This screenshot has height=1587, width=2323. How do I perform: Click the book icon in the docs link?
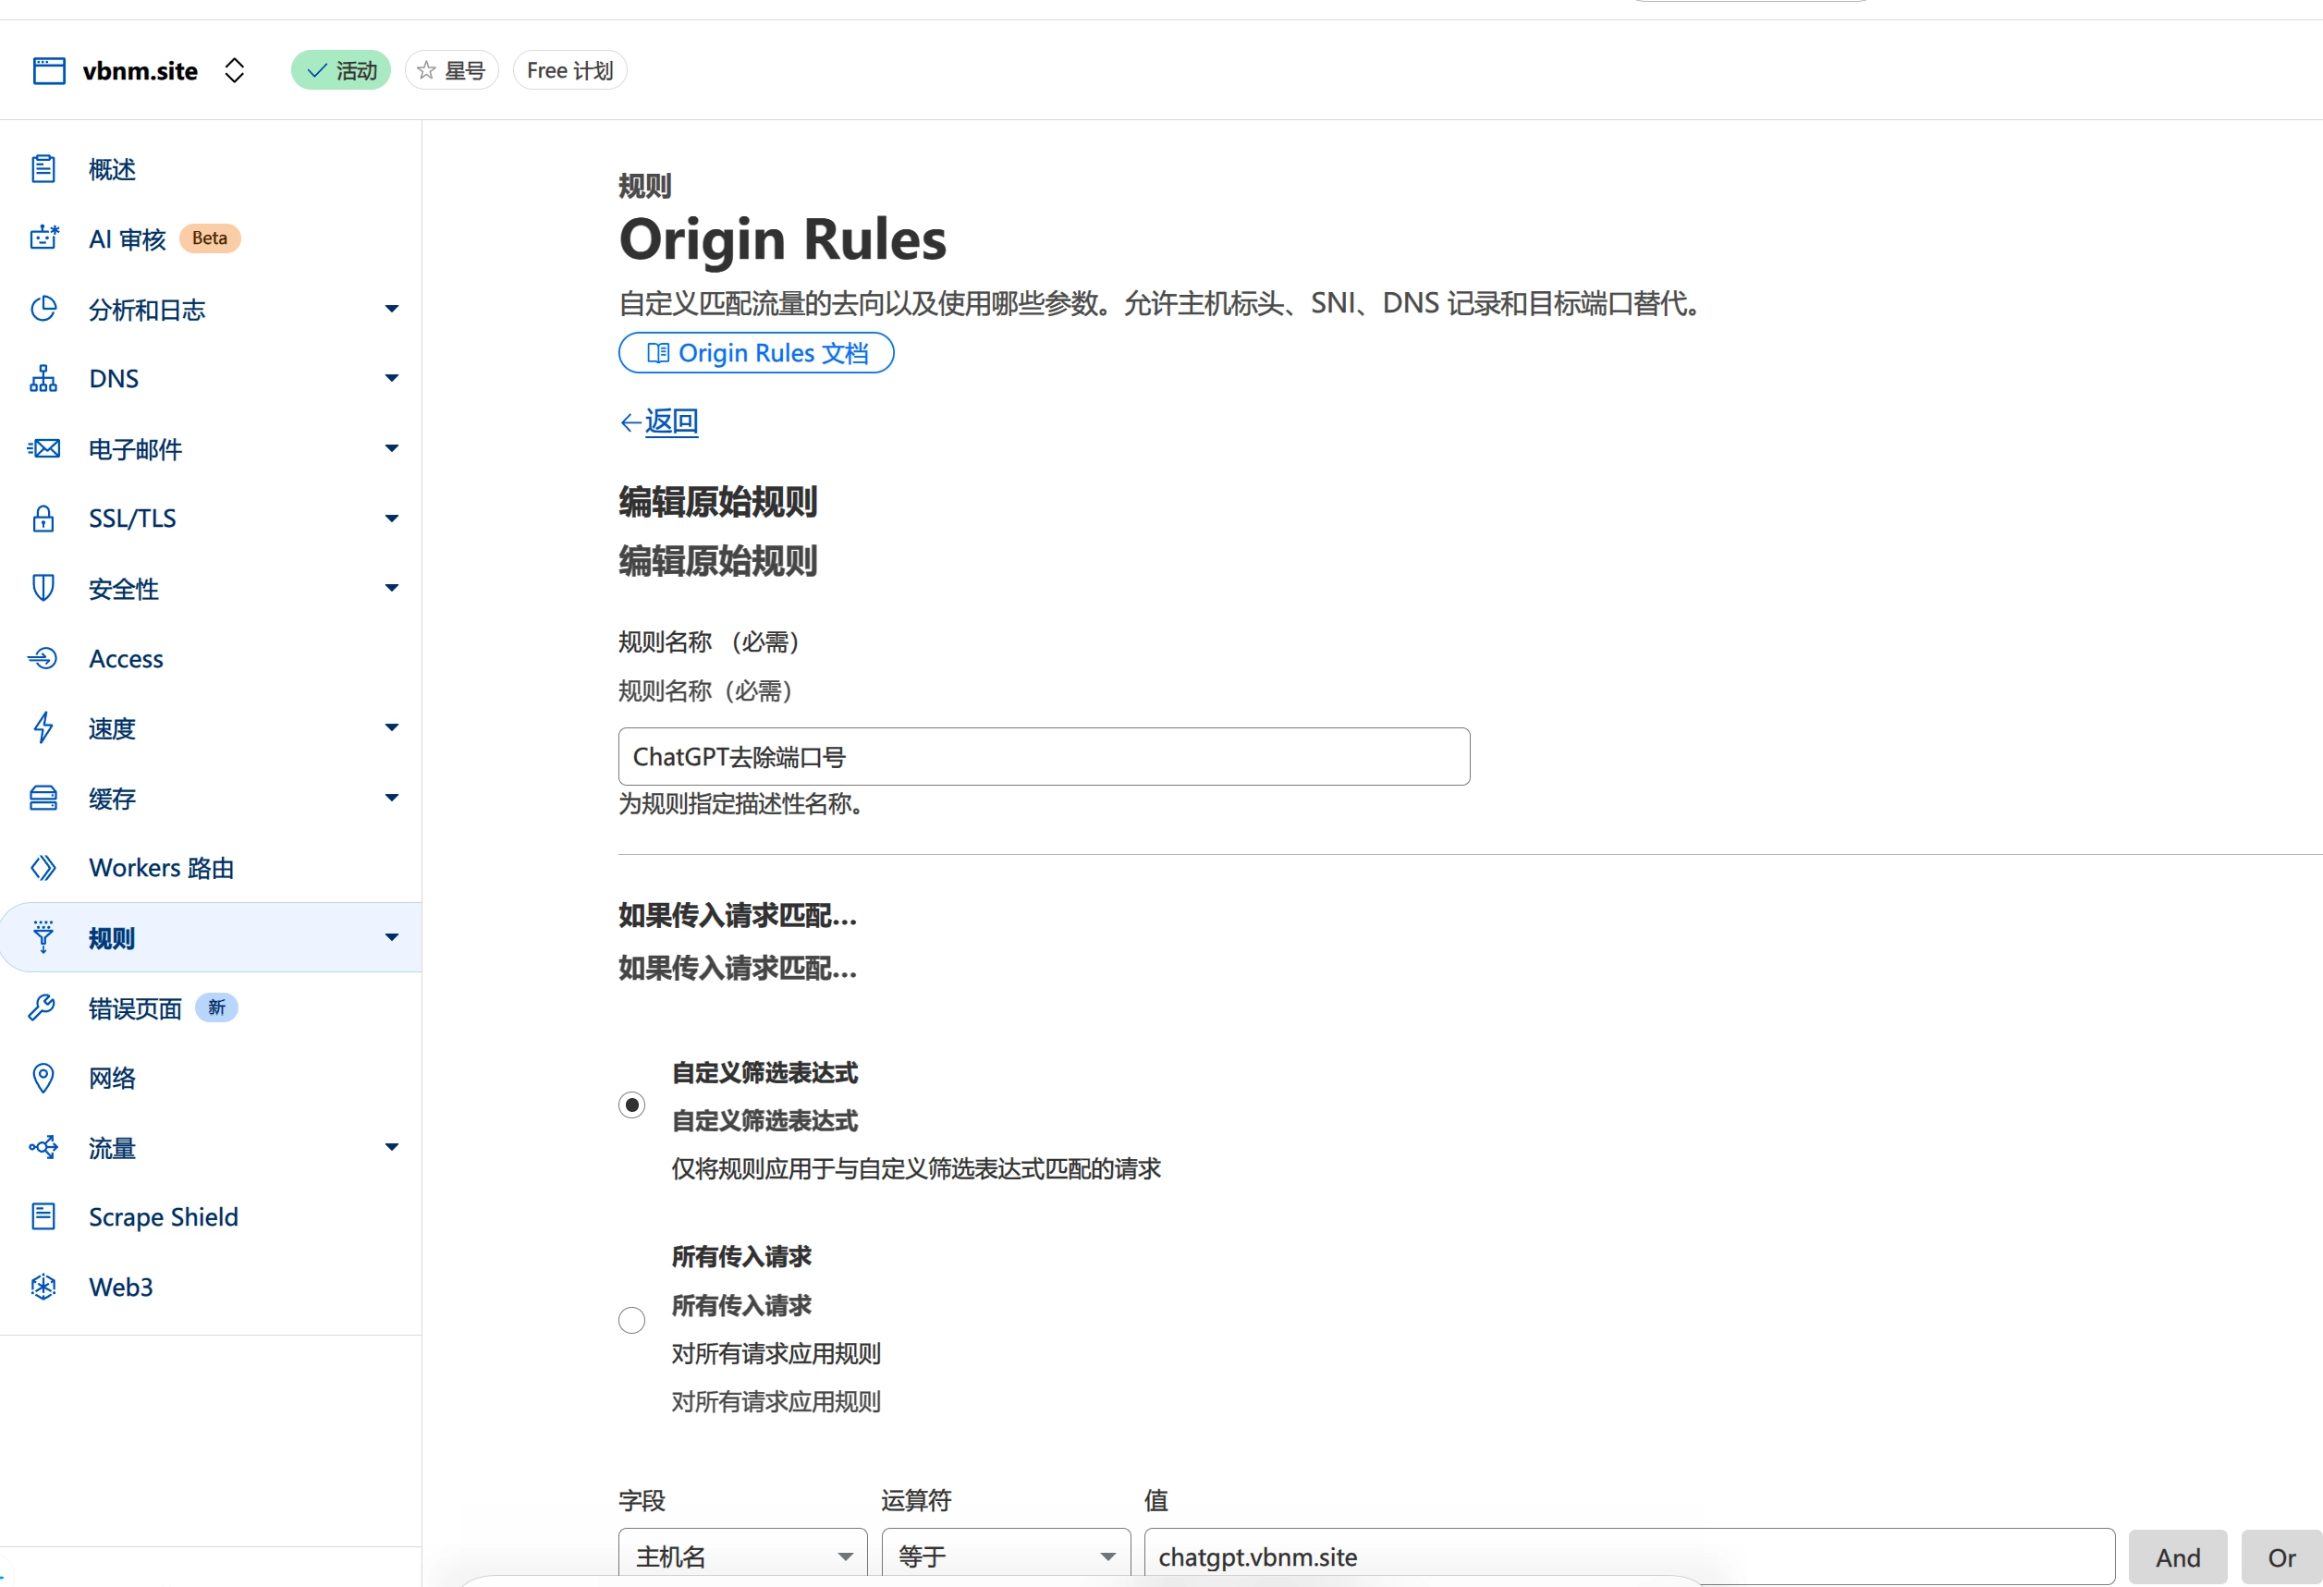(658, 353)
